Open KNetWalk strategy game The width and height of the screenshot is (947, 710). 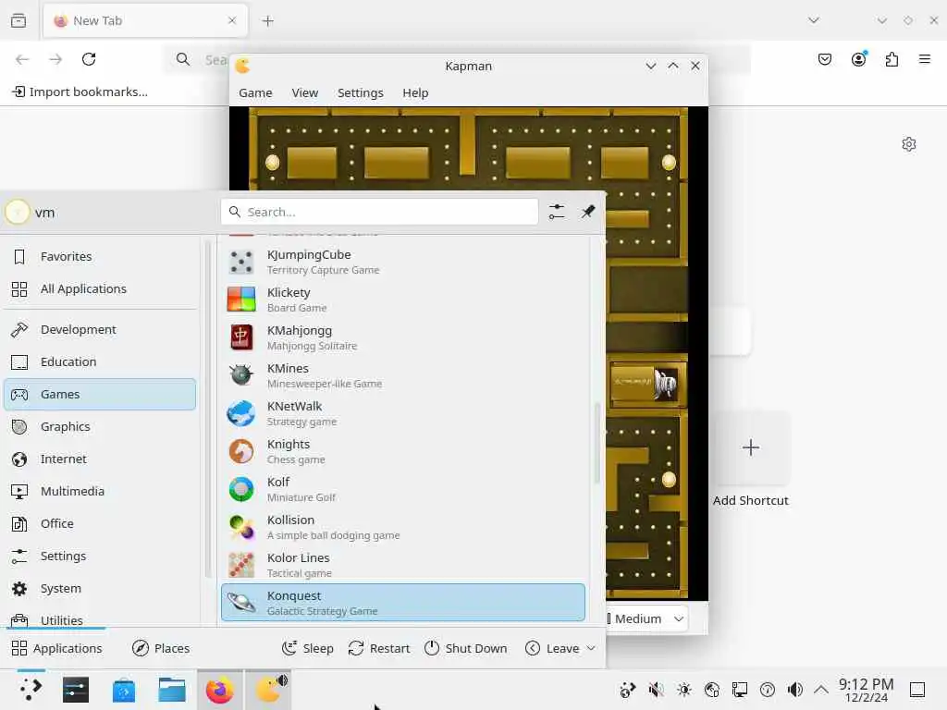403,413
